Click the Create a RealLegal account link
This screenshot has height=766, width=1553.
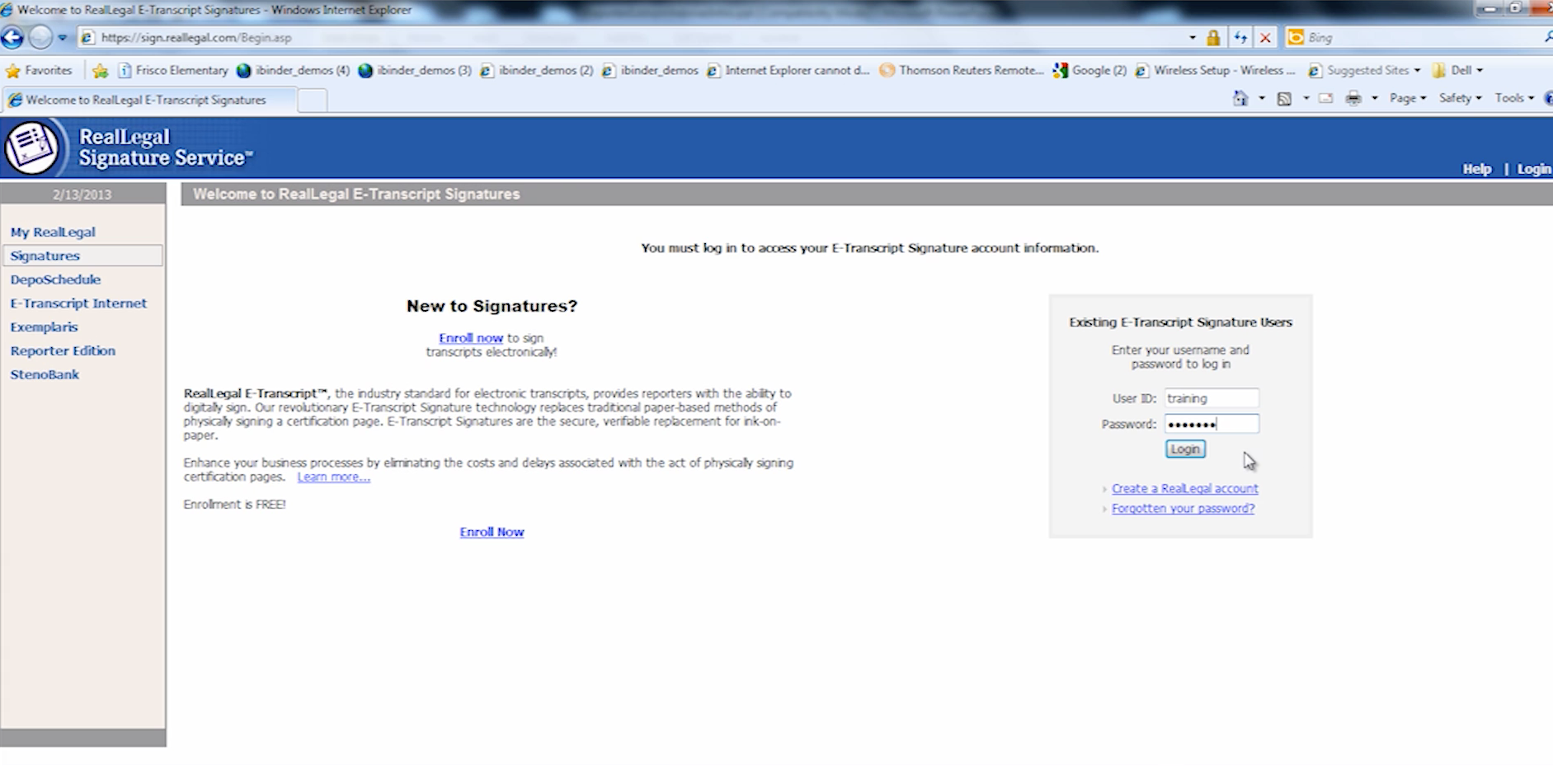coord(1184,489)
